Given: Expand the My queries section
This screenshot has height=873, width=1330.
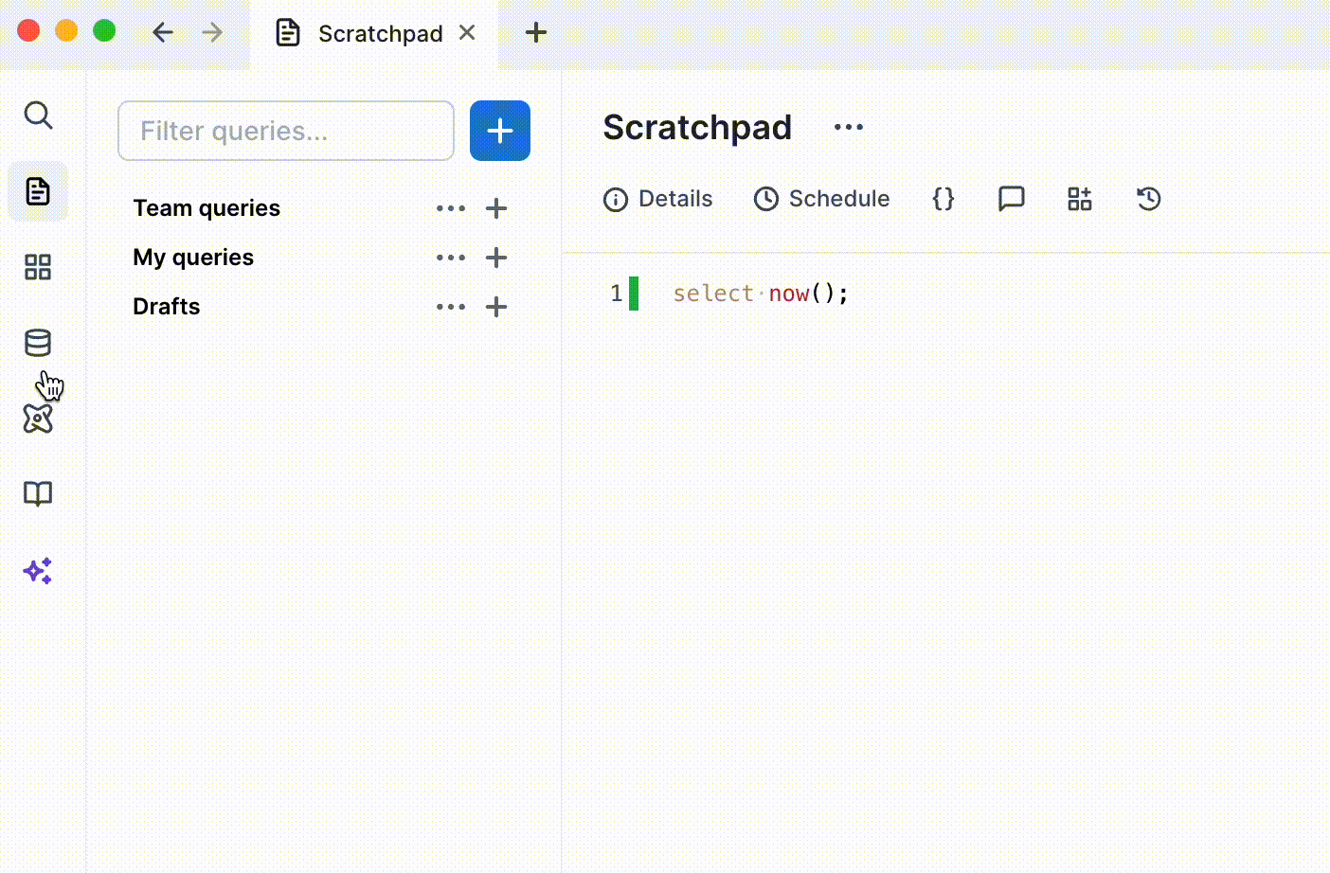Looking at the screenshot, I should coord(193,258).
